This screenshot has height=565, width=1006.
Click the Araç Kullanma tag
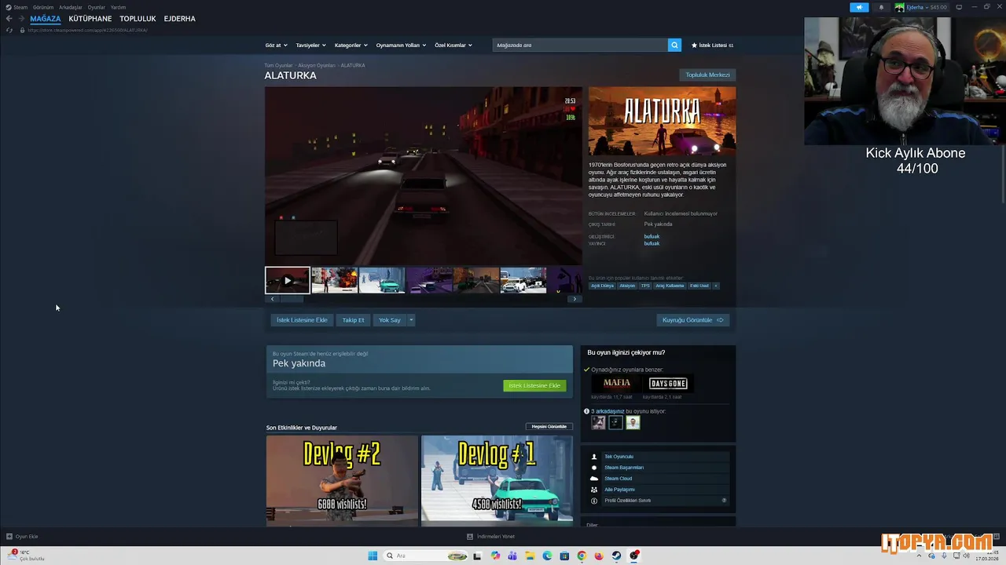tap(670, 286)
